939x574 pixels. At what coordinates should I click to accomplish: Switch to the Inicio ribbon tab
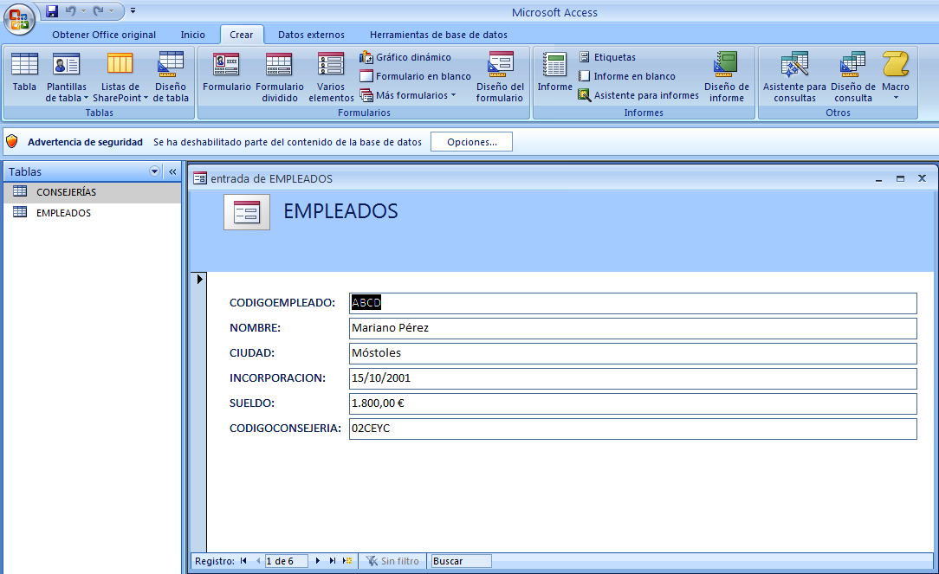coord(193,35)
